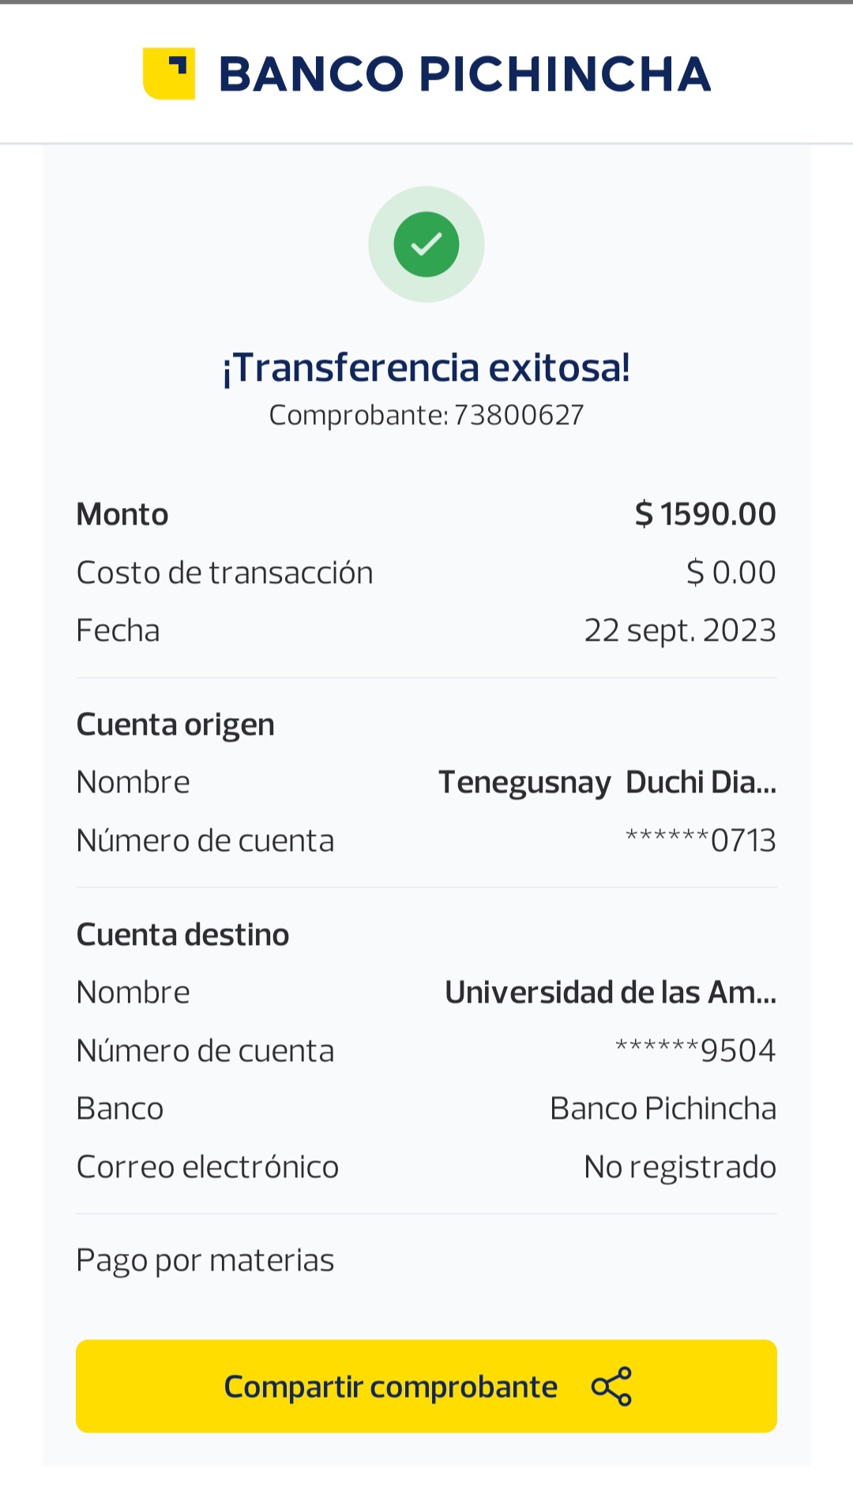
Task: Click the Cuenta origen section heading
Action: [175, 725]
